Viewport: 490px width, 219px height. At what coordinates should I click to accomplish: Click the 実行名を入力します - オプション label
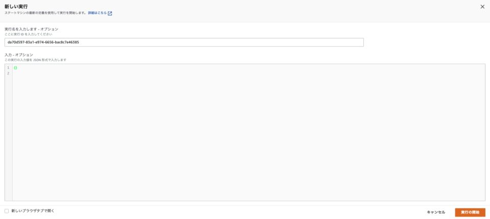(31, 29)
